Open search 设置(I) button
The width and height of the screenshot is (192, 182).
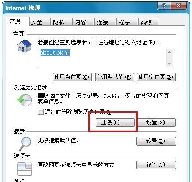[x=156, y=141]
